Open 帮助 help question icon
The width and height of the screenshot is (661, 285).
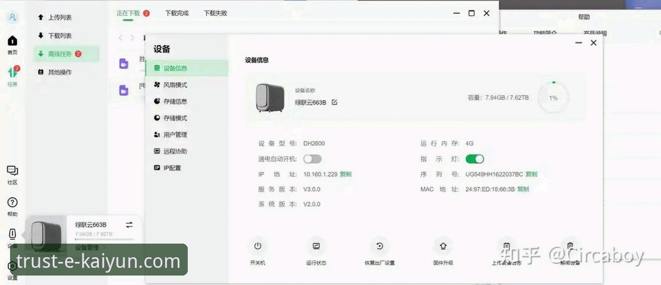coord(12,202)
